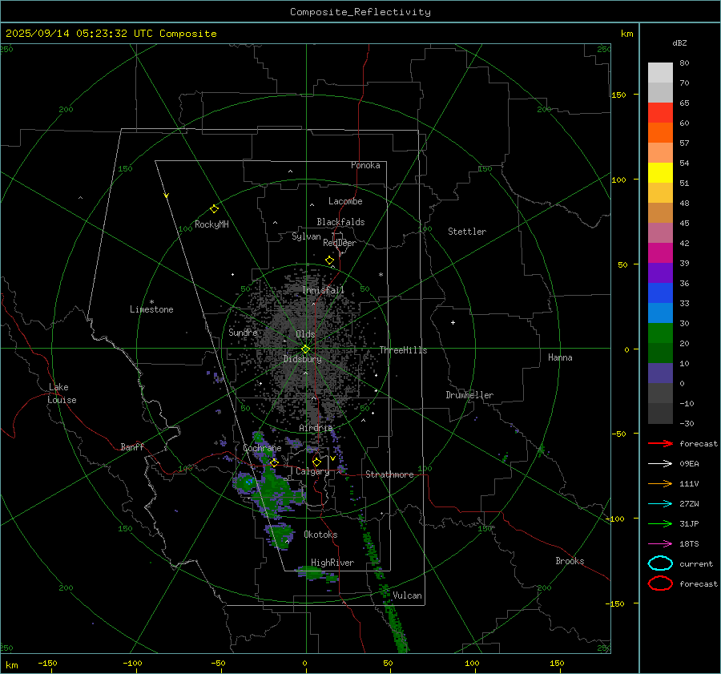Click the orange 111V arrow legend icon
721x674 pixels.
tap(660, 483)
